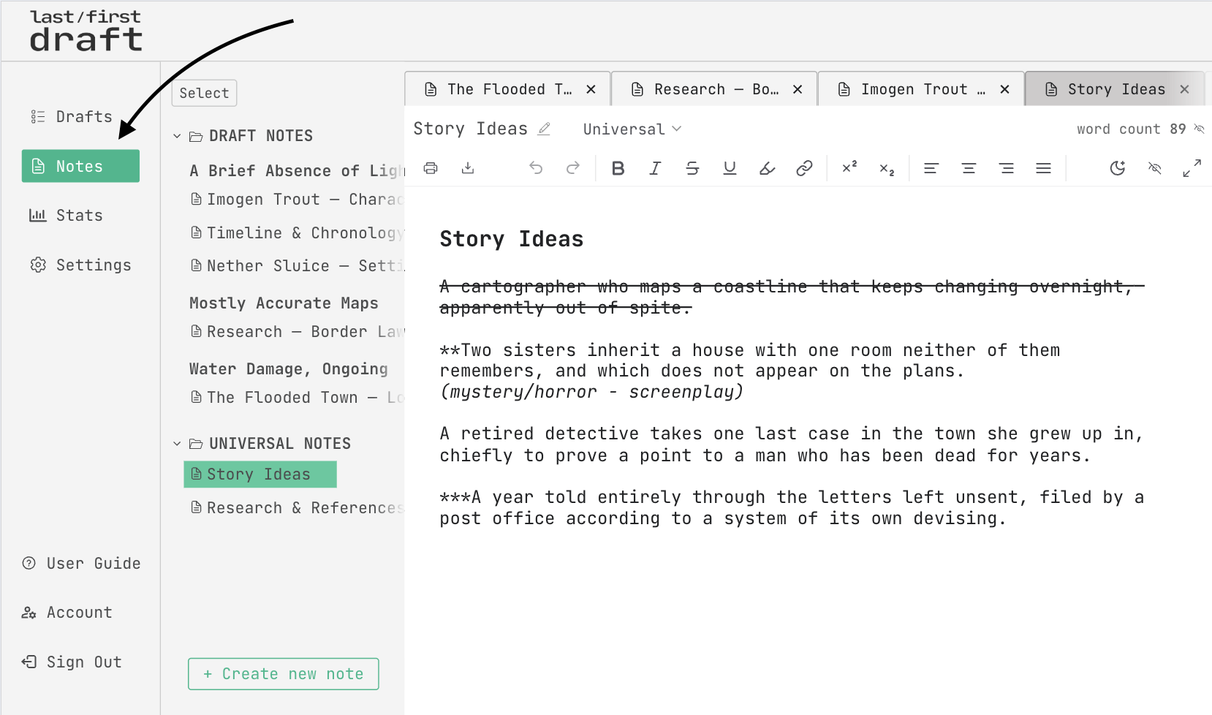The height and width of the screenshot is (715, 1212).
Task: Align text left
Action: [x=931, y=168]
